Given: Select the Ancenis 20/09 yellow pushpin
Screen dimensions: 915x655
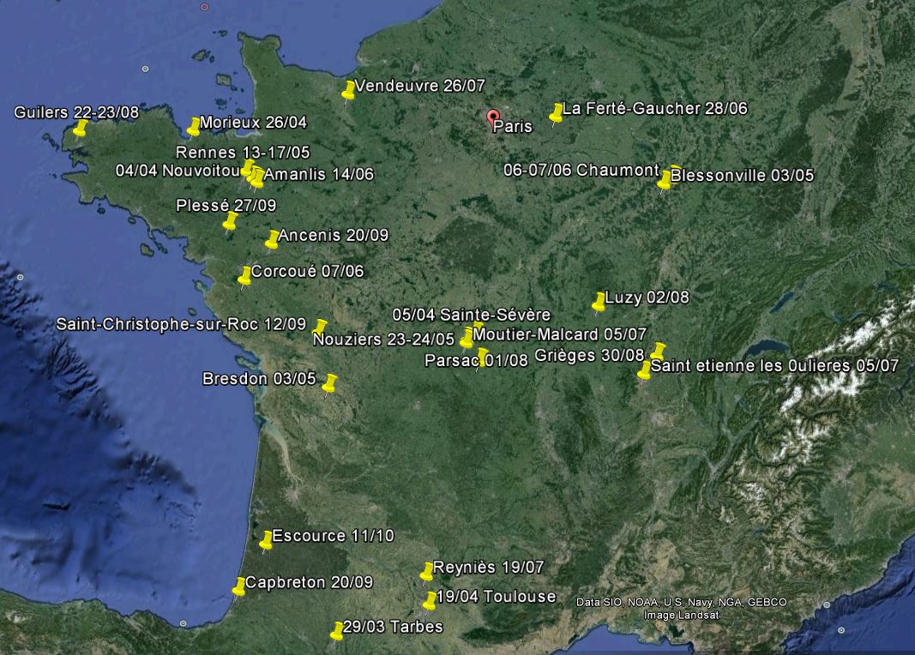Looking at the screenshot, I should [273, 238].
